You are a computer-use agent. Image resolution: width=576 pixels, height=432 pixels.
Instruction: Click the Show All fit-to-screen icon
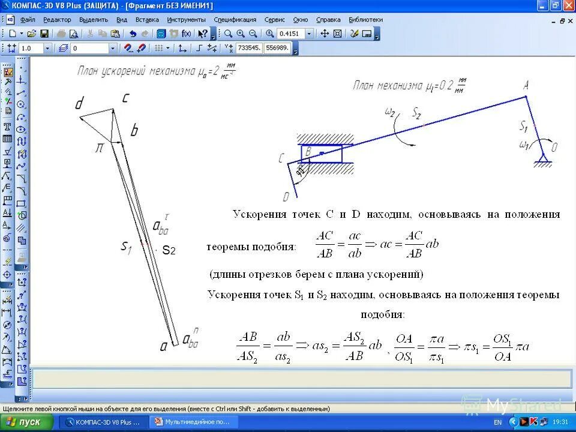click(337, 34)
